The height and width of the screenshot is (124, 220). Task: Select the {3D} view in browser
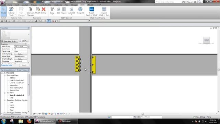[x=11, y=98]
